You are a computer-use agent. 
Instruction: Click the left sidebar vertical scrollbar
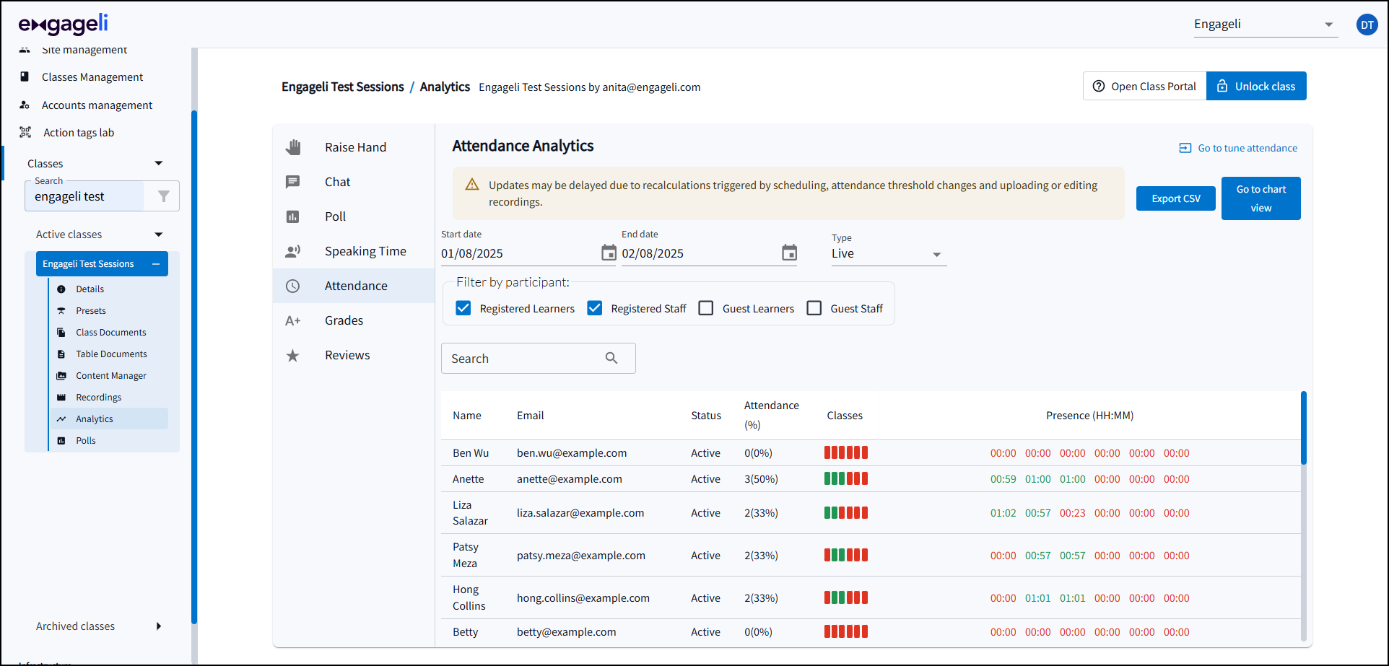(193, 367)
